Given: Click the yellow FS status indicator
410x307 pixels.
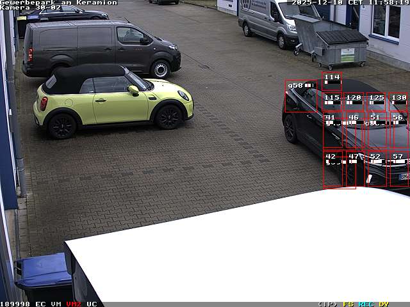Looking at the screenshot, I should tap(348, 304).
